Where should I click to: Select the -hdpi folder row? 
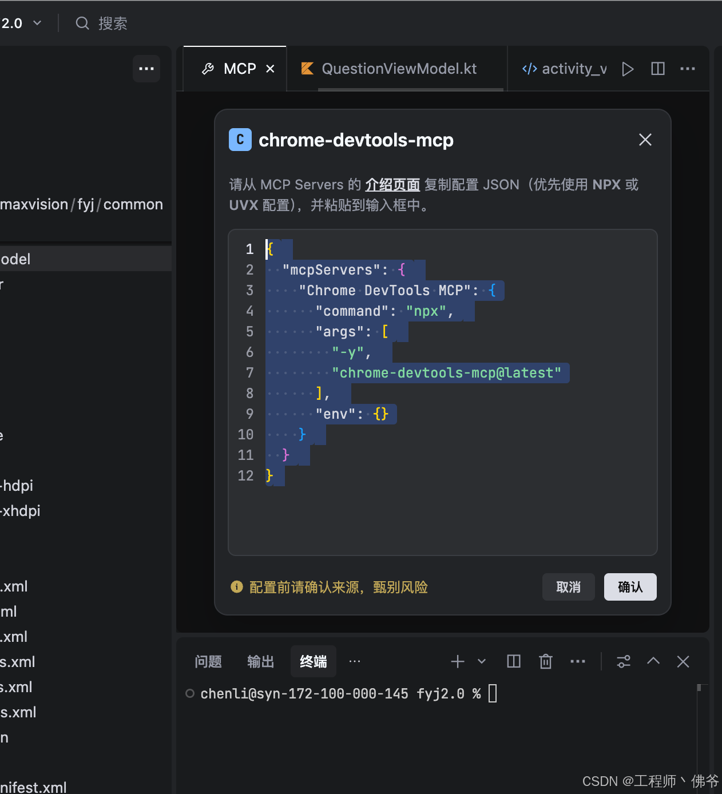[86, 486]
